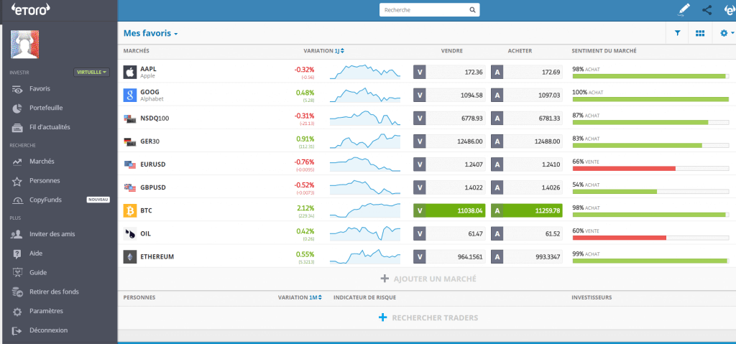
Task: Click the Déconnexion logout icon
Action: 17,331
